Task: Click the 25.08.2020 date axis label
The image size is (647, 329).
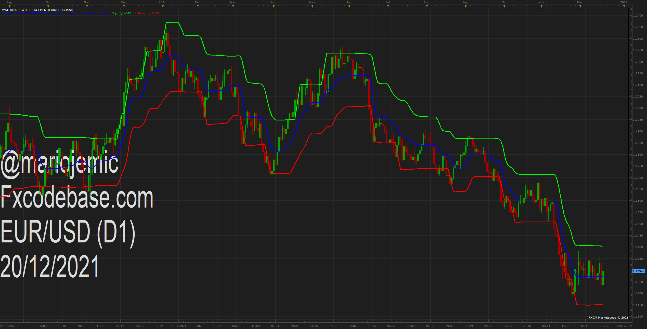Action: (x=8, y=326)
